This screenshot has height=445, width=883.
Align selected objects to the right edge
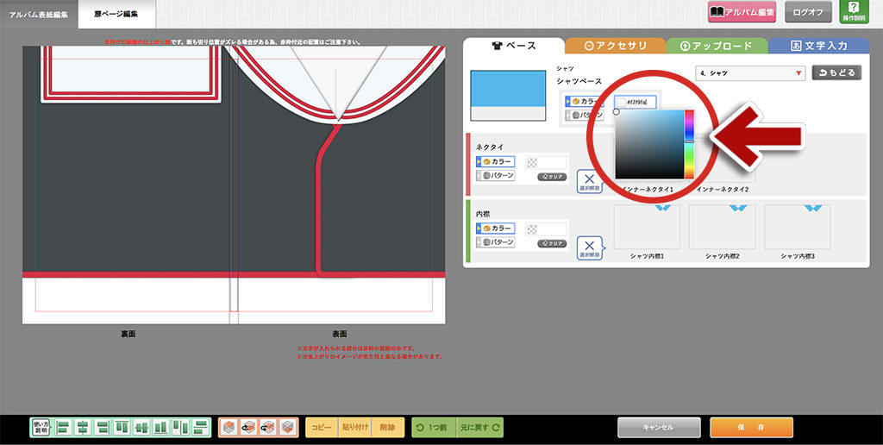tap(103, 428)
